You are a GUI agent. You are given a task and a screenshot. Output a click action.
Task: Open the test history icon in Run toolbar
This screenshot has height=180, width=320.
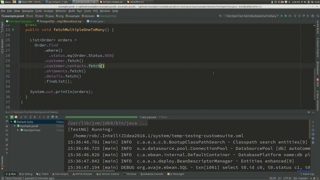52,117
